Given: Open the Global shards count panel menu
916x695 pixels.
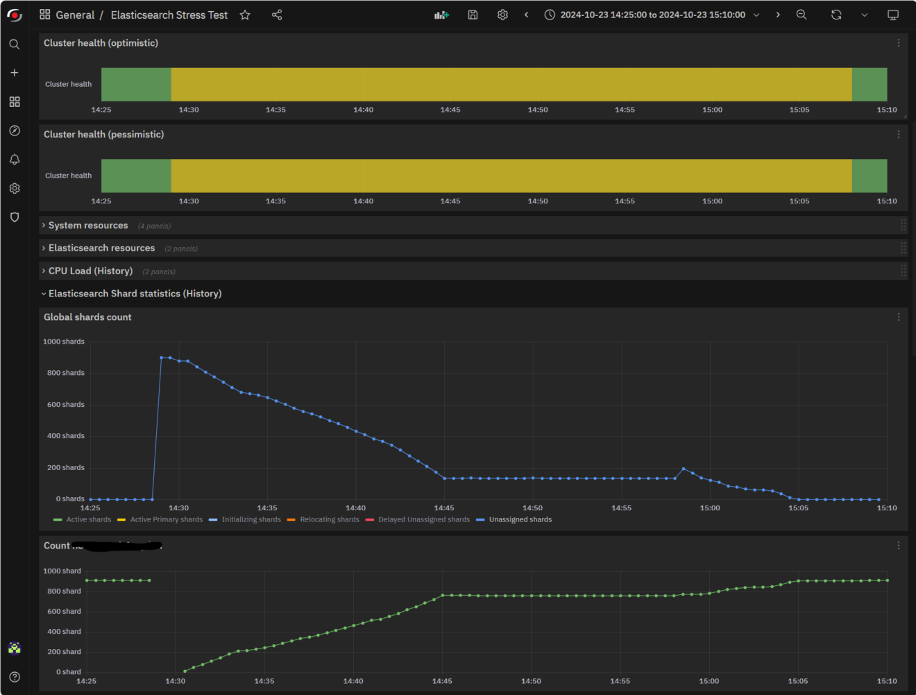Looking at the screenshot, I should [x=898, y=317].
